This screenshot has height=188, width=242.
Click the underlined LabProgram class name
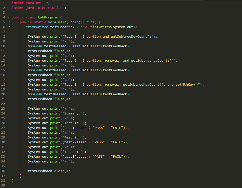(x=48, y=17)
